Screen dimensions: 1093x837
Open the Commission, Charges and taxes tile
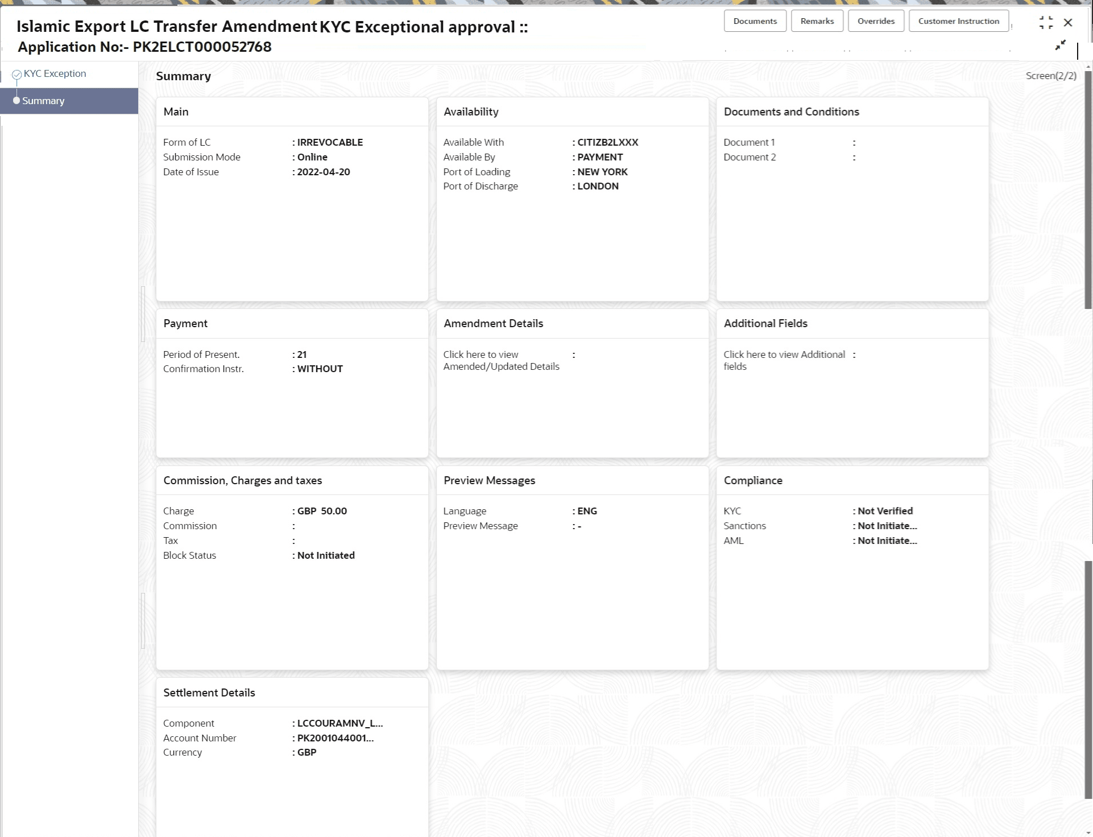coord(292,480)
